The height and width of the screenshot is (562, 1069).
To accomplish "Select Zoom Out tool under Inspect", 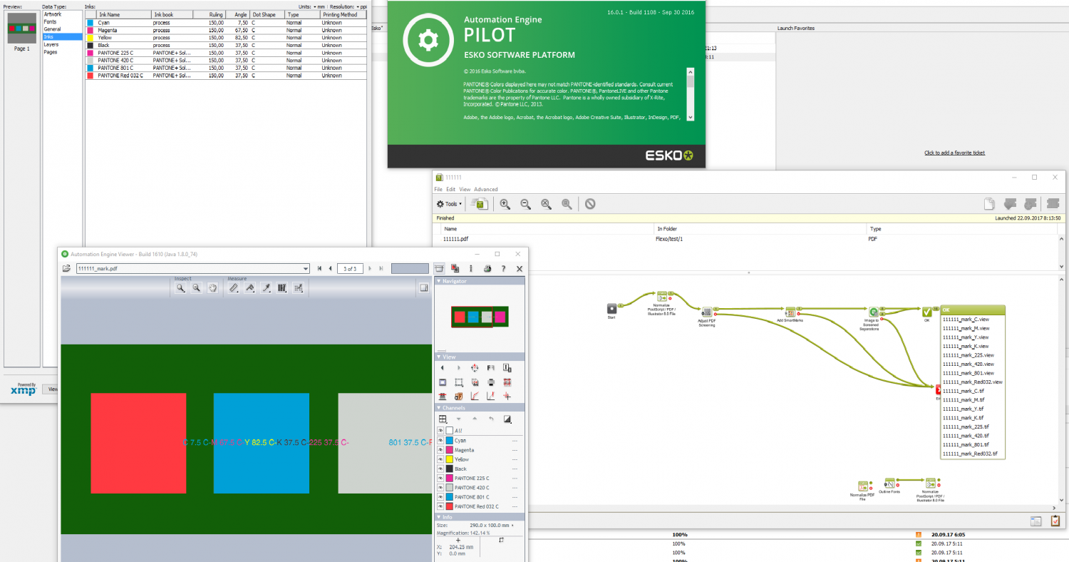I will tap(196, 288).
